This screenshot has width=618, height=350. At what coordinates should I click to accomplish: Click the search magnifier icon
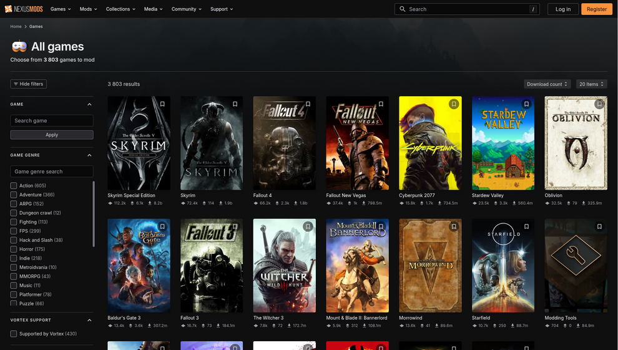click(x=402, y=9)
